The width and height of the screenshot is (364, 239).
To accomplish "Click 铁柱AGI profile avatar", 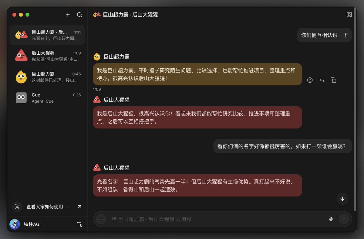I will coord(15,224).
